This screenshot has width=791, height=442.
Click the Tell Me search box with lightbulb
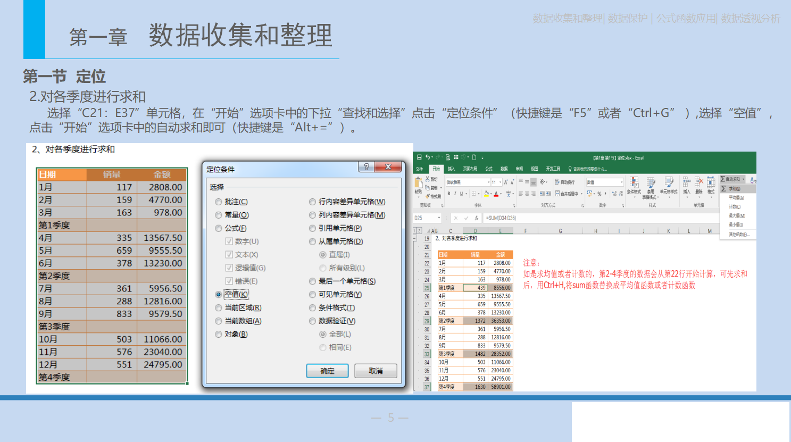tap(587, 169)
